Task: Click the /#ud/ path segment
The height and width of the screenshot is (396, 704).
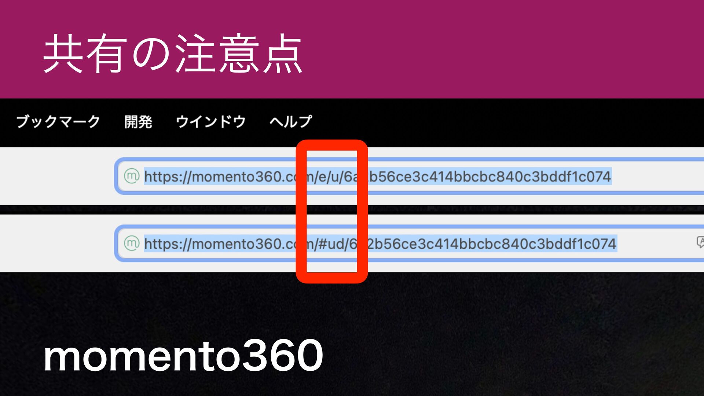Action: (331, 244)
